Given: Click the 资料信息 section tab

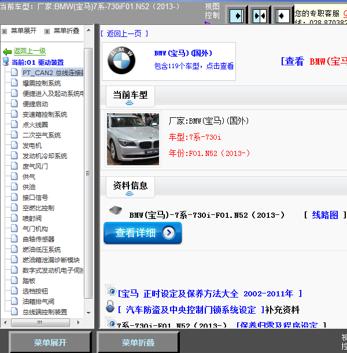Looking at the screenshot, I should [x=130, y=187].
